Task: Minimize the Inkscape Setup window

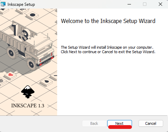Action: [129, 4]
